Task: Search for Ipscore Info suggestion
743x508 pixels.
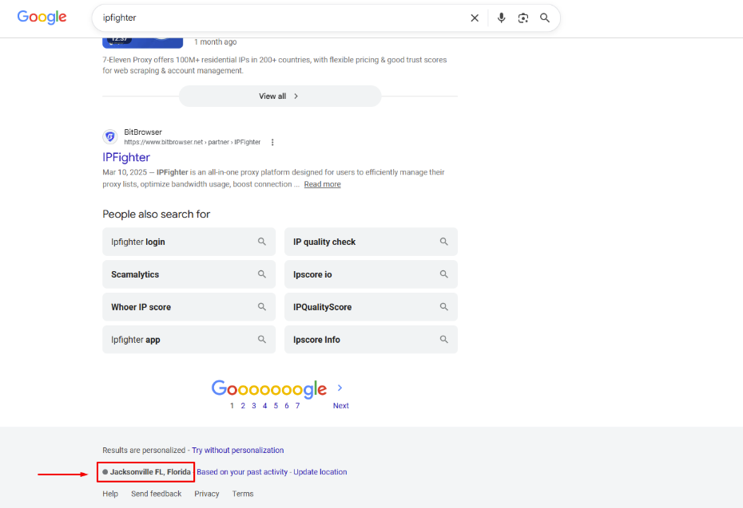Action: click(371, 340)
